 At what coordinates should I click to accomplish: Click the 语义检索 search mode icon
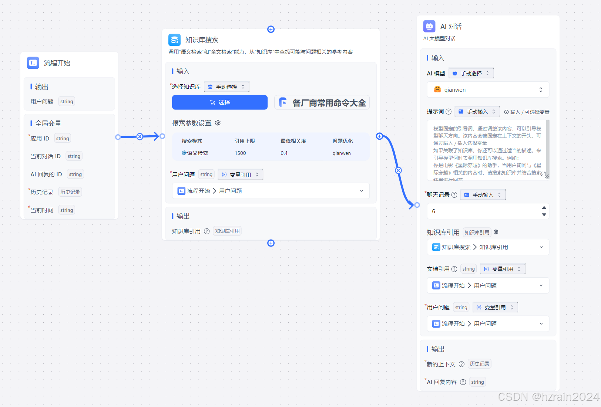click(x=184, y=153)
